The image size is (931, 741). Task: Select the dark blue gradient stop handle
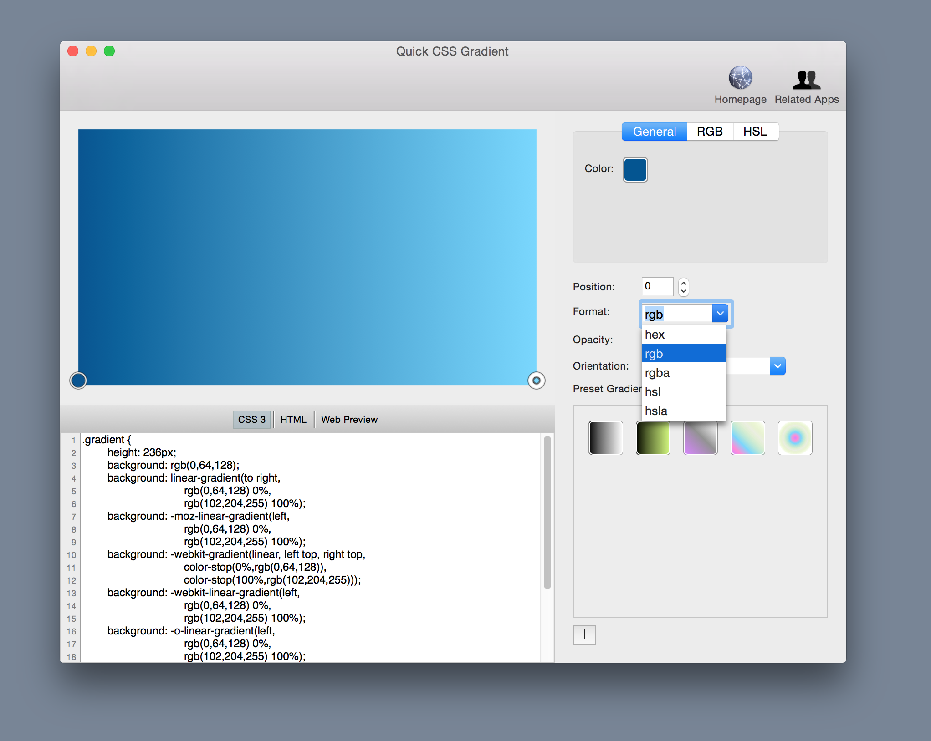78,381
